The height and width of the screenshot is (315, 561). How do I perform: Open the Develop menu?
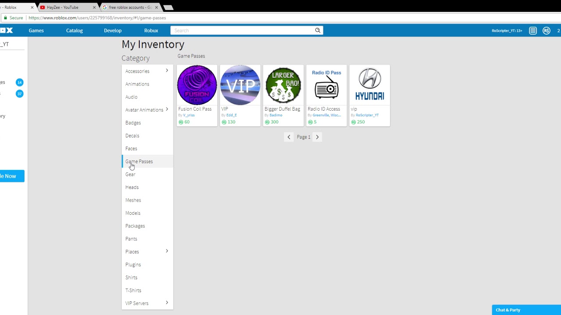pos(113,31)
